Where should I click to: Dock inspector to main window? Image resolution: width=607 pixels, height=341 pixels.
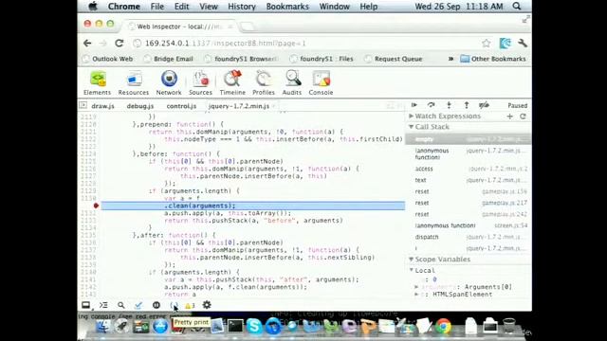(86, 305)
